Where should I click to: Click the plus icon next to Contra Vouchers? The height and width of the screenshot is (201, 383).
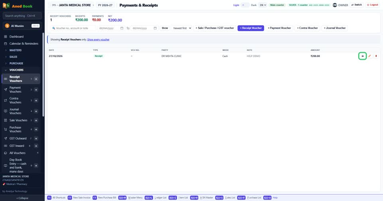36,100
